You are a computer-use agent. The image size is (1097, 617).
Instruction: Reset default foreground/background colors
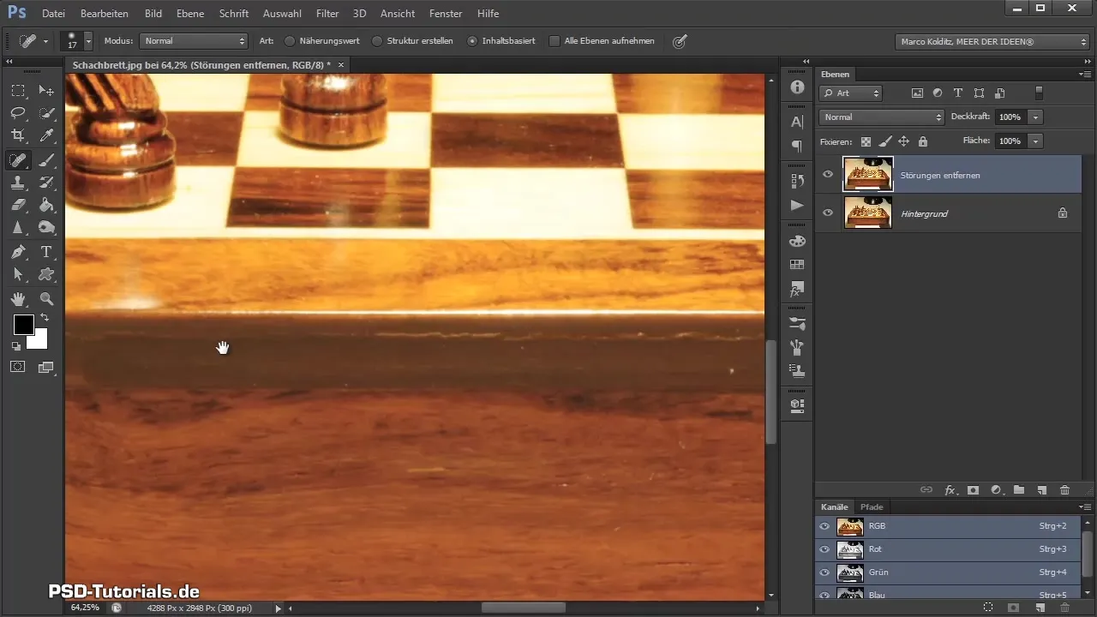[16, 346]
